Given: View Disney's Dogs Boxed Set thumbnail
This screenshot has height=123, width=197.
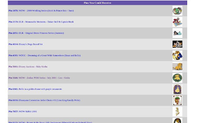Looking at the screenshot, I should pyautogui.click(x=177, y=44).
